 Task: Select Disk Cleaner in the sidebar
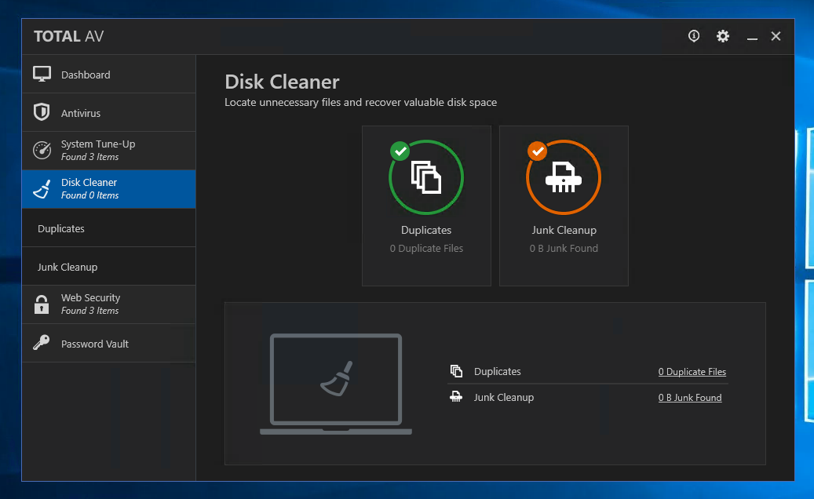109,189
